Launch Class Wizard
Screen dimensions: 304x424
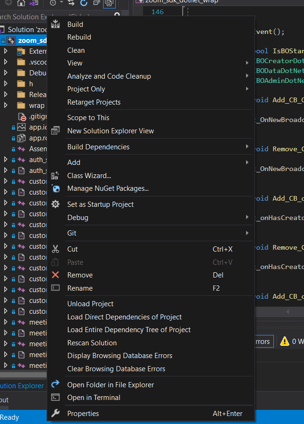(151, 176)
